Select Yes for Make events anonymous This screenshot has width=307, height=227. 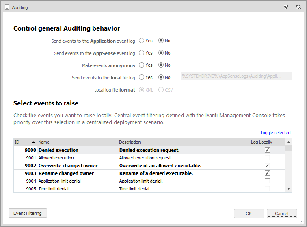point(142,65)
